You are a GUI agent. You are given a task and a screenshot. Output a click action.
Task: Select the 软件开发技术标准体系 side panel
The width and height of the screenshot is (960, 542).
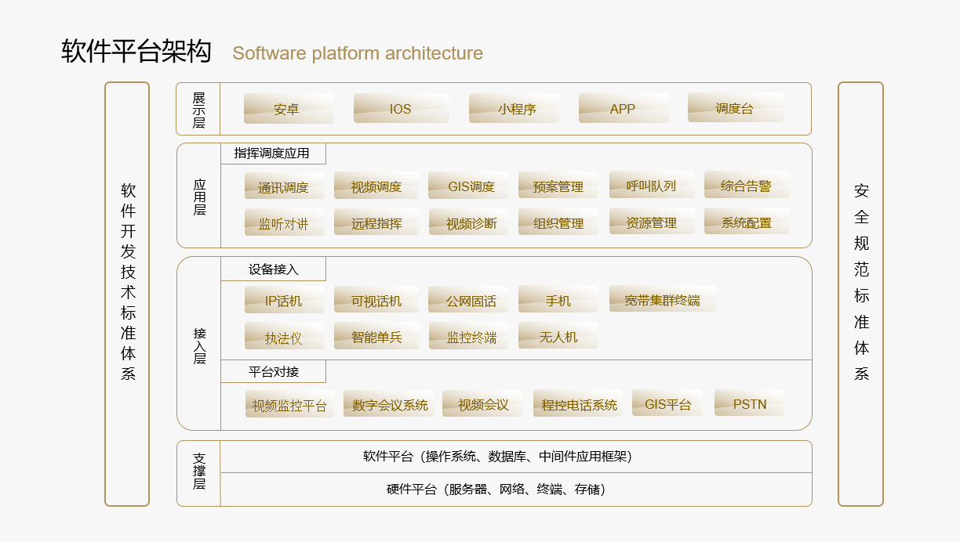click(x=127, y=294)
